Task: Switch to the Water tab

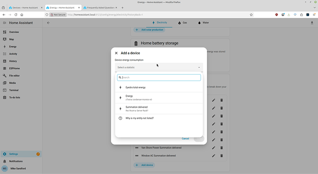Action: pyautogui.click(x=203, y=23)
